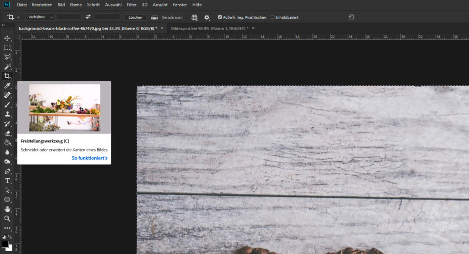Image resolution: width=469 pixels, height=254 pixels.
Task: Open the Auswahl menu
Action: [x=113, y=5]
